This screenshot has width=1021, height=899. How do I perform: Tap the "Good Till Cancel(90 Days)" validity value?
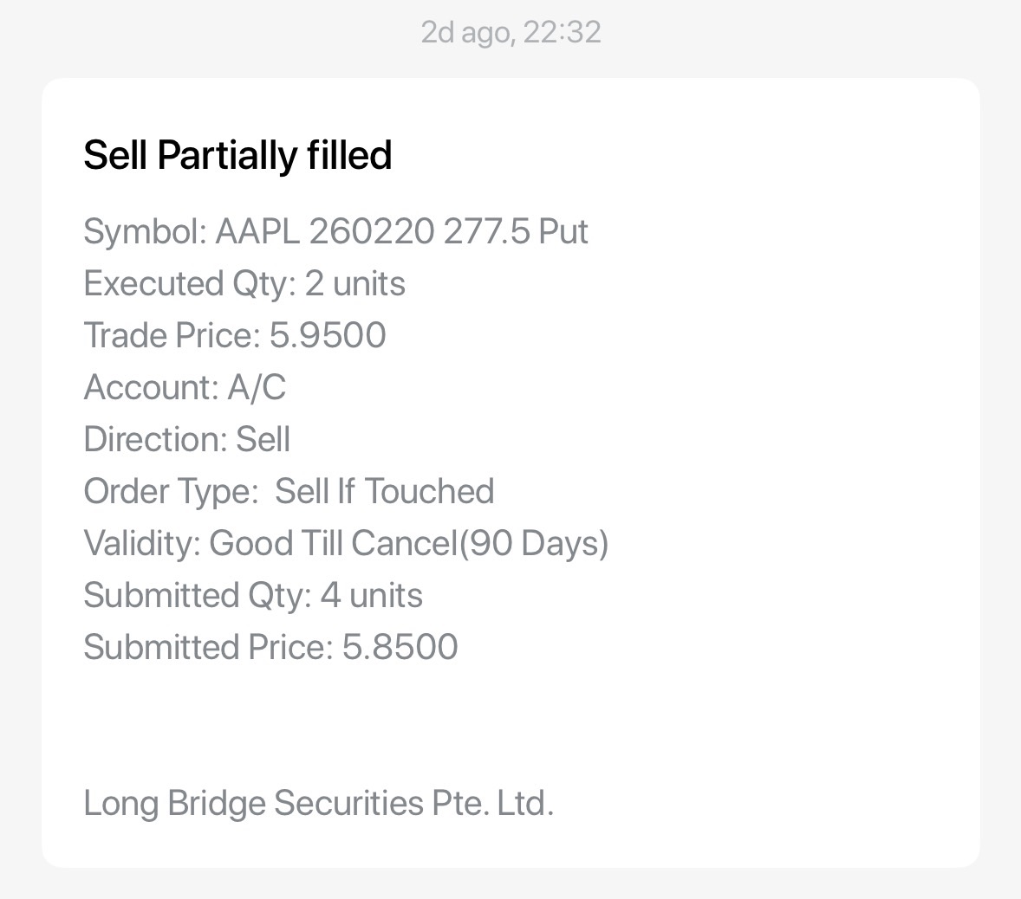(x=409, y=543)
